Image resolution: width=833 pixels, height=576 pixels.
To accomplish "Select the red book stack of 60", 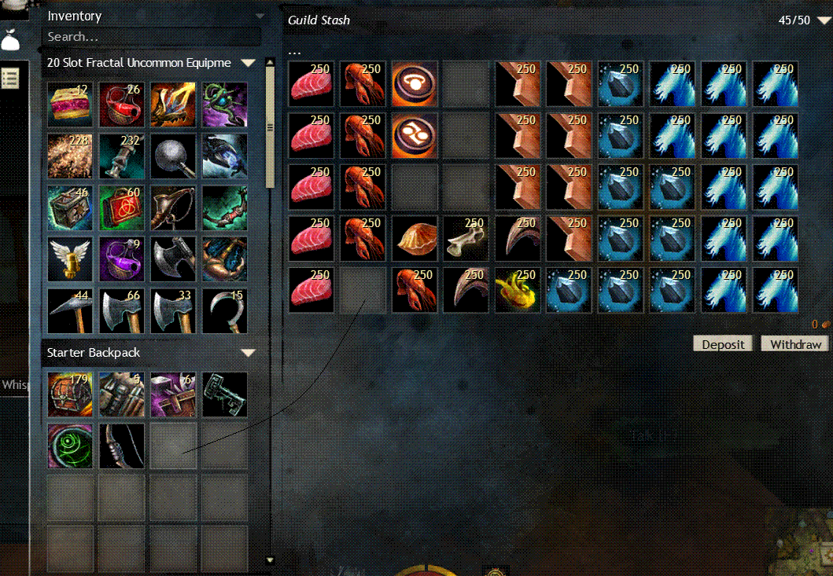I will (x=122, y=207).
